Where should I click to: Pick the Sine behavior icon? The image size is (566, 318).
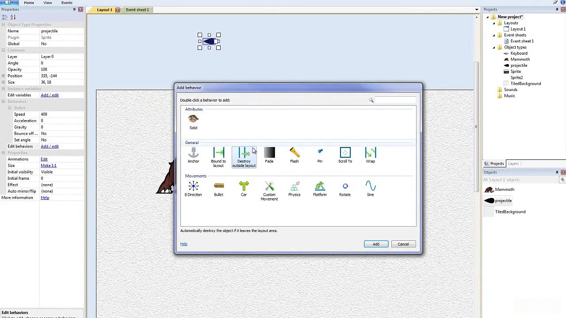tap(371, 189)
